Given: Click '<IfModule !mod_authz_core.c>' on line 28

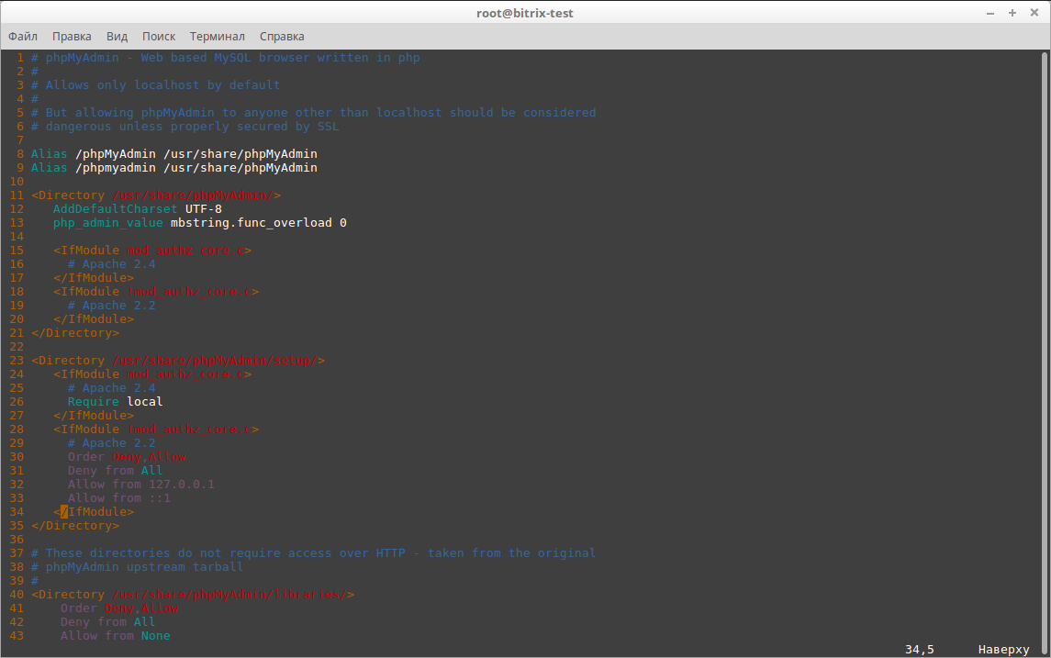Looking at the screenshot, I should click(x=155, y=429).
